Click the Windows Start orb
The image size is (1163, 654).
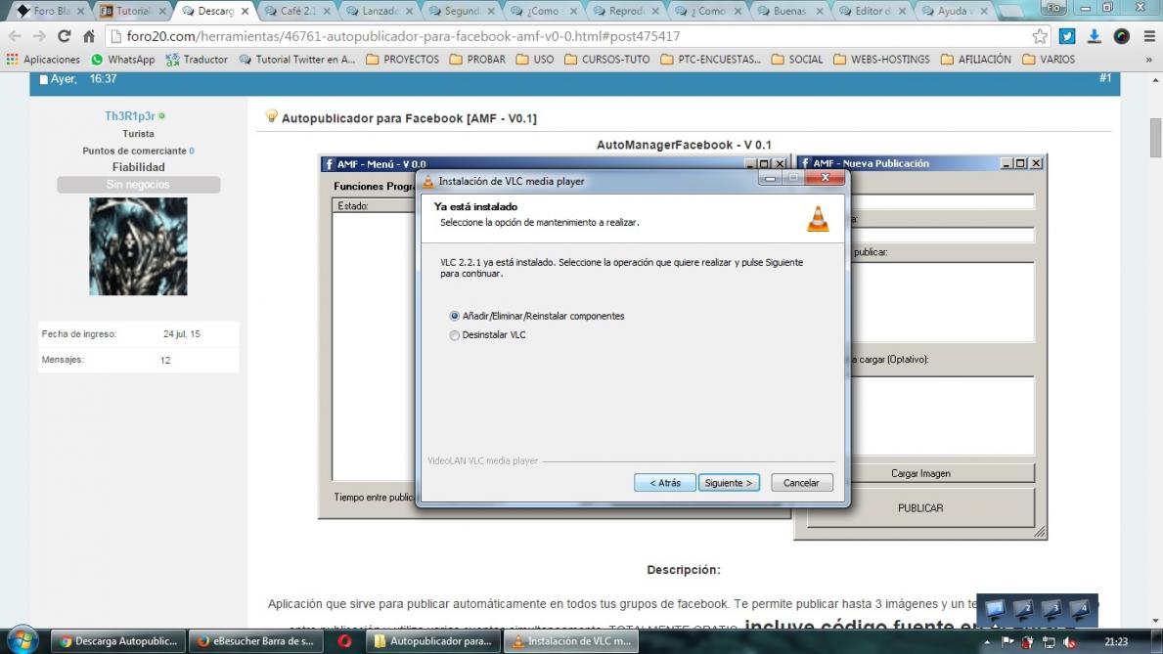[22, 640]
